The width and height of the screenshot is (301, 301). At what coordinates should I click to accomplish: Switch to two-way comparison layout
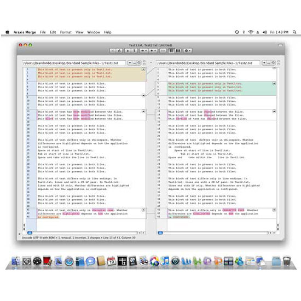[171, 51]
